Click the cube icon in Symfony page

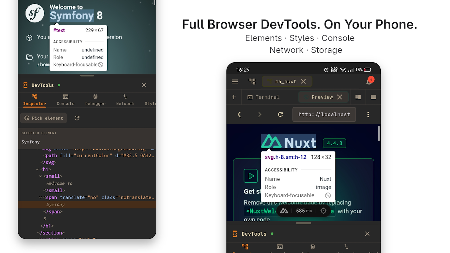pyautogui.click(x=29, y=38)
